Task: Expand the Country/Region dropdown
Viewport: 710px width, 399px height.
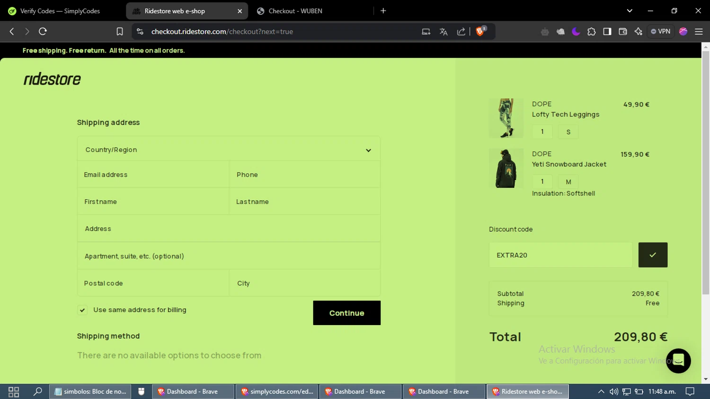Action: 229,150
